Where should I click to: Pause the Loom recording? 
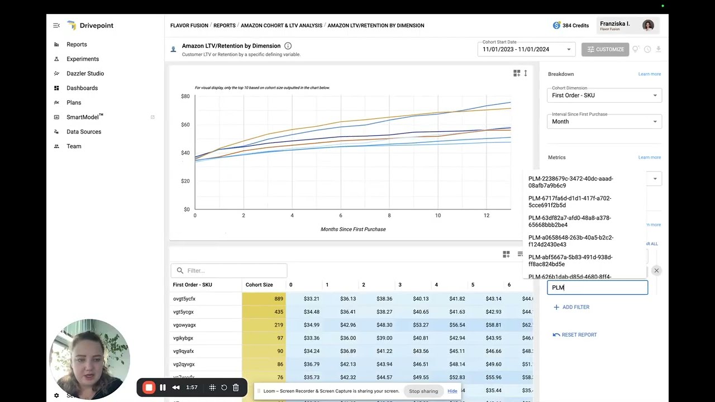(163, 387)
